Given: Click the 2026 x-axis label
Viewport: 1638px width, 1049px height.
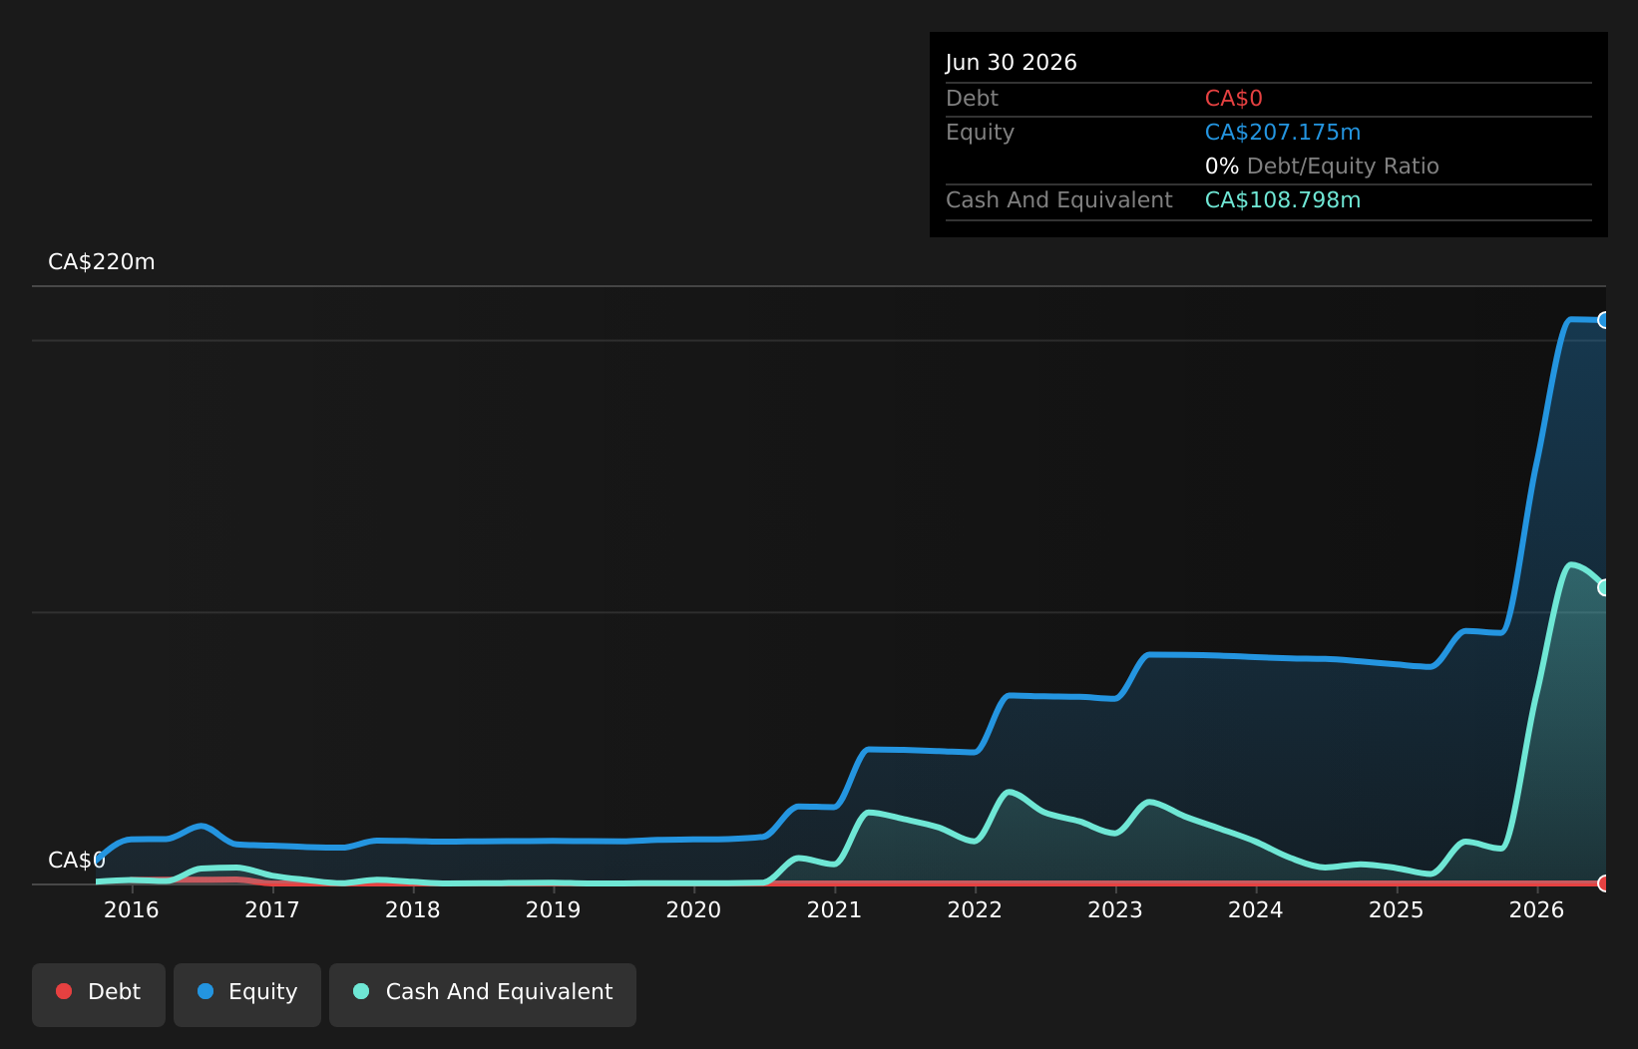Looking at the screenshot, I should click(x=1537, y=909).
